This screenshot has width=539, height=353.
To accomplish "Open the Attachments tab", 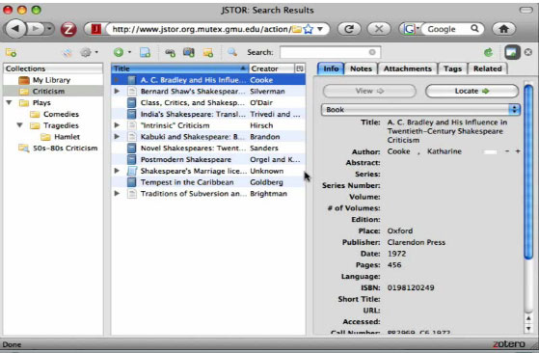I will [x=407, y=68].
